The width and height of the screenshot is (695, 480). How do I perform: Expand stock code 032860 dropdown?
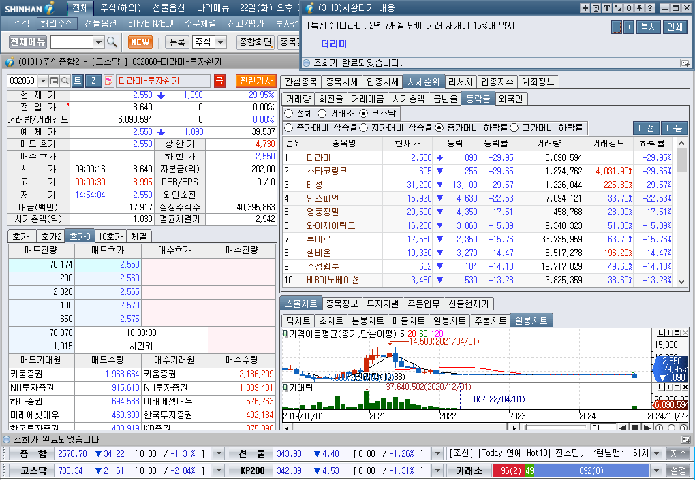tap(43, 80)
